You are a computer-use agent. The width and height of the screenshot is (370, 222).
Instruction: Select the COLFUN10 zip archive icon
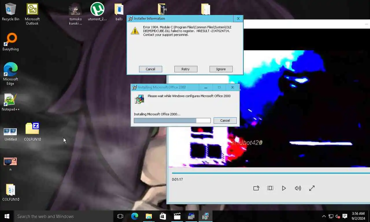tap(32, 132)
